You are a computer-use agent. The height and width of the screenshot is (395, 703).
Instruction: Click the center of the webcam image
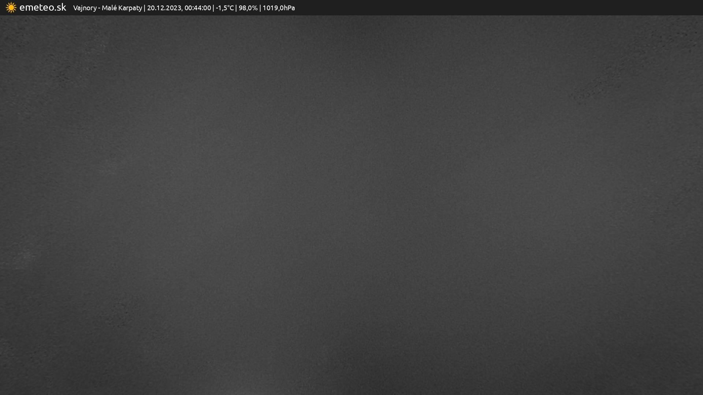click(351, 205)
